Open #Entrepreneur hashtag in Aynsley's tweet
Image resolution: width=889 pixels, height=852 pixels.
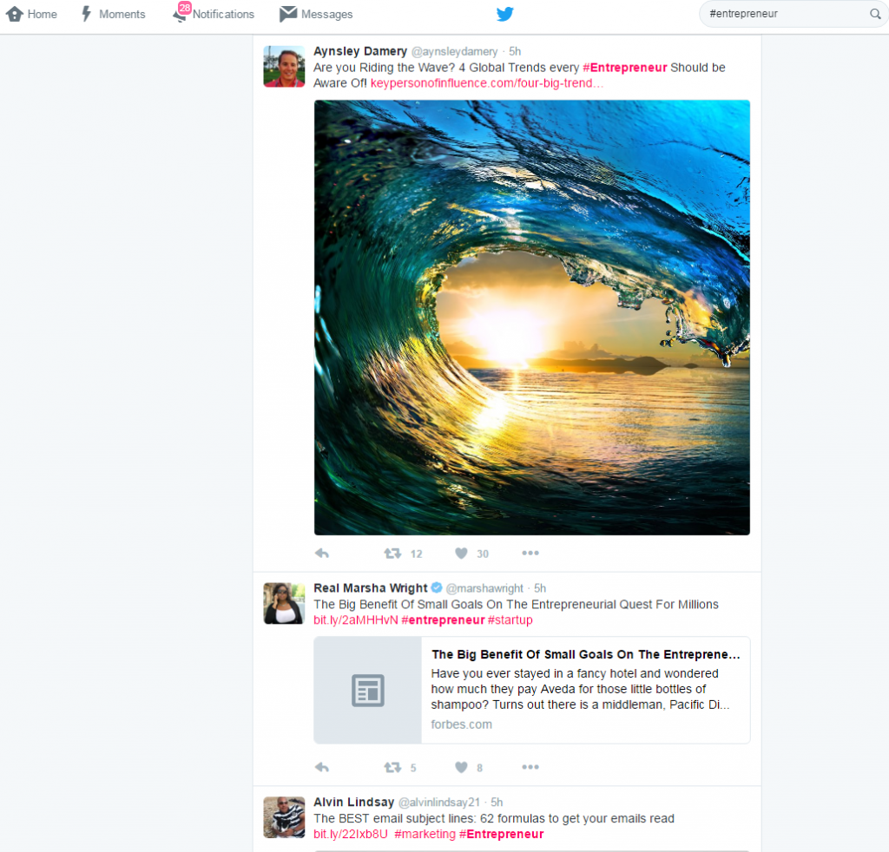(625, 68)
